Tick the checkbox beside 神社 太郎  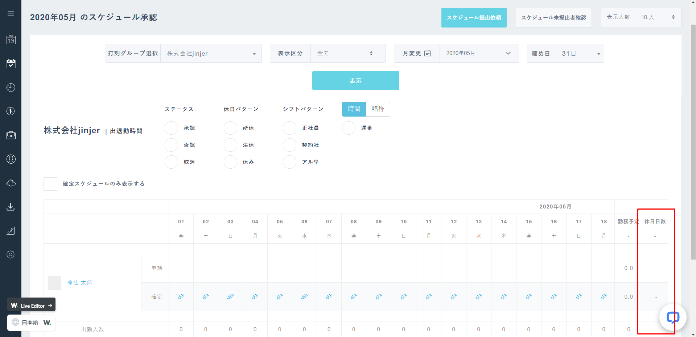coord(55,283)
